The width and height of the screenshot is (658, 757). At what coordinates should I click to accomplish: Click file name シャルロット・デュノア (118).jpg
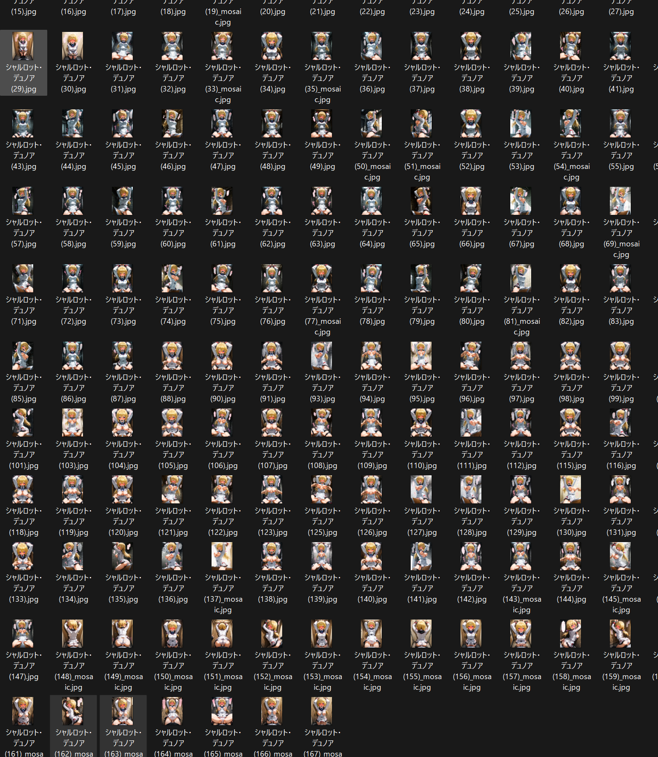tap(24, 522)
